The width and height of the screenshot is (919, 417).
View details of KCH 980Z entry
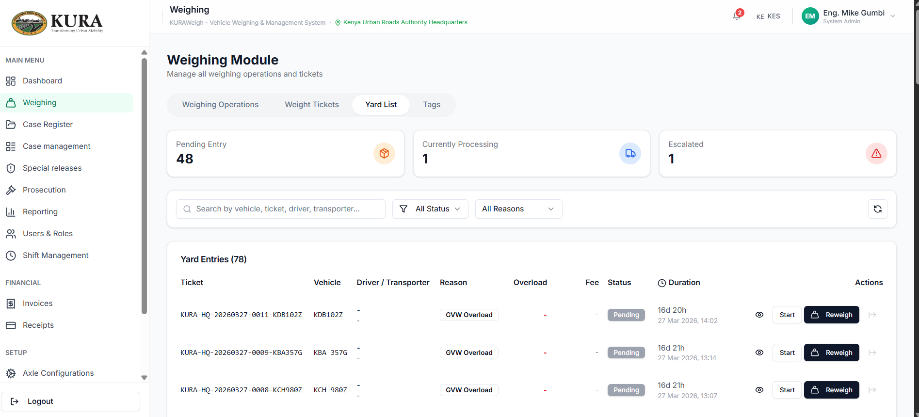click(x=759, y=390)
